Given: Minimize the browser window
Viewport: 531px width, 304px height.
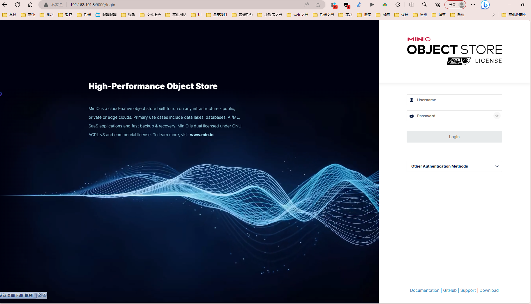Looking at the screenshot, I should (x=509, y=5).
